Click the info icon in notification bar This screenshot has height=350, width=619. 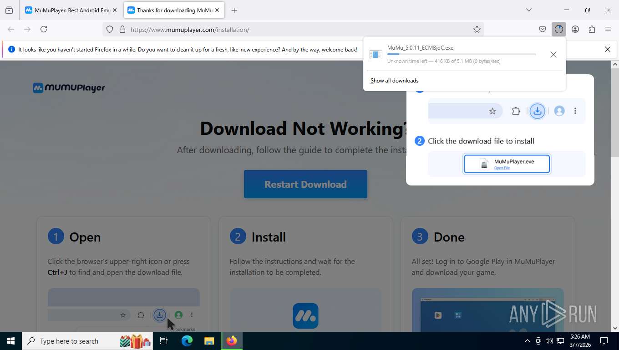12,49
